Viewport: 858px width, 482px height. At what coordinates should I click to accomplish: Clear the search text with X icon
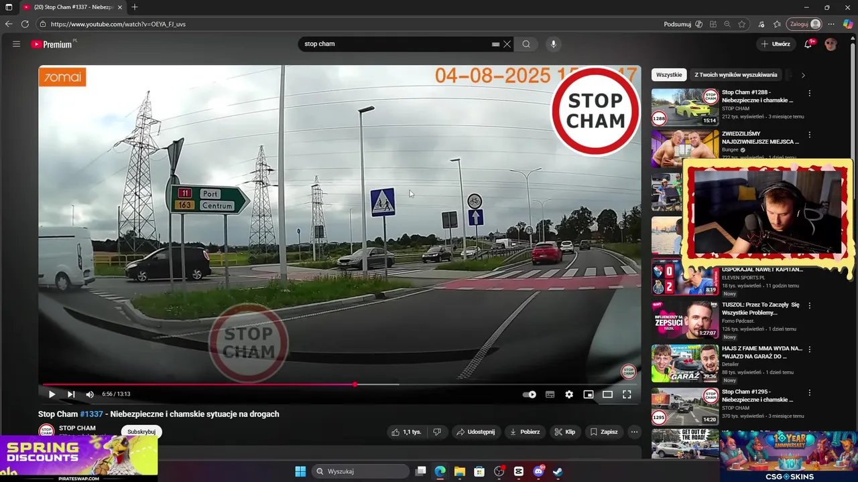click(507, 44)
